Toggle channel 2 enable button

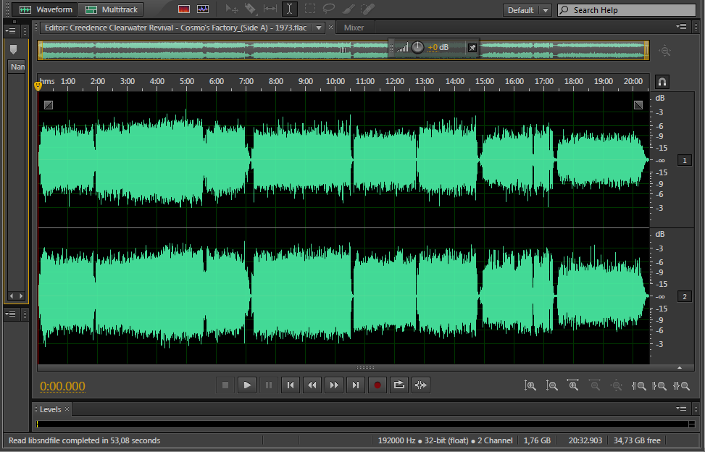tap(684, 296)
